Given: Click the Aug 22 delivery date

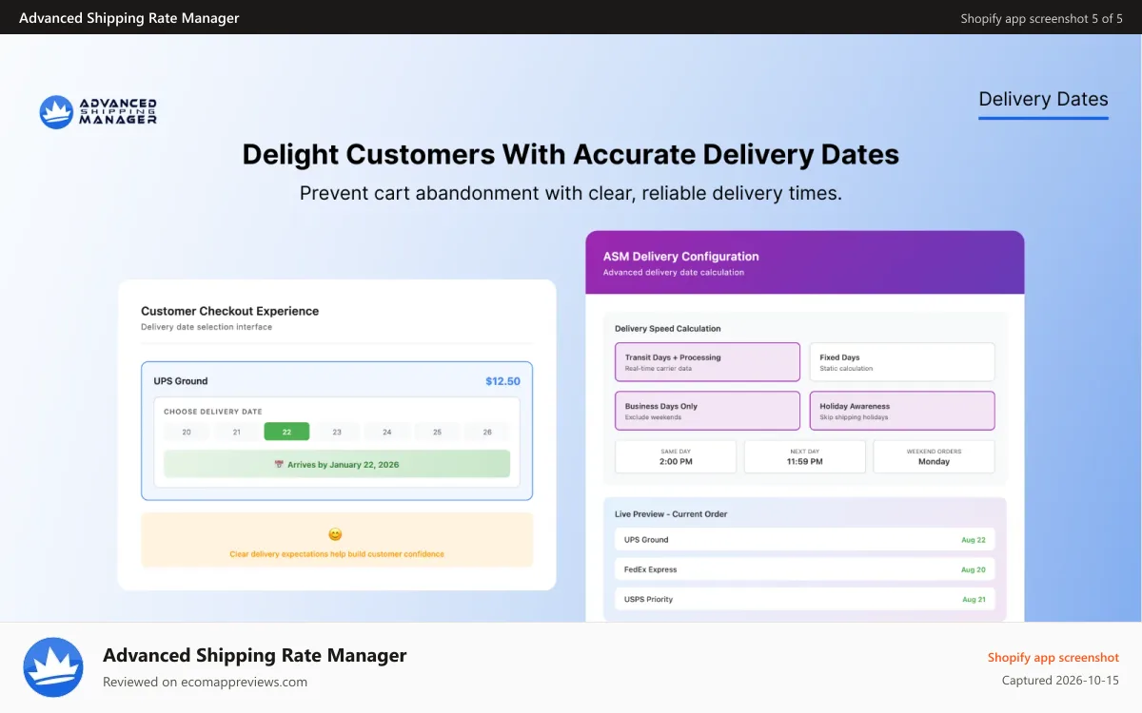Looking at the screenshot, I should (974, 539).
